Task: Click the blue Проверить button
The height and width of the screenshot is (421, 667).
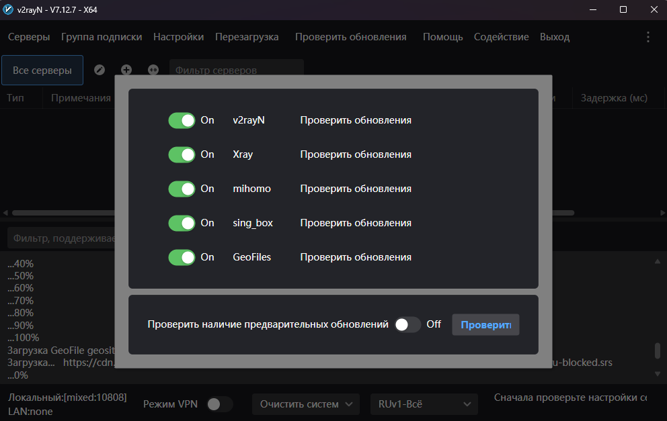Action: pos(485,325)
